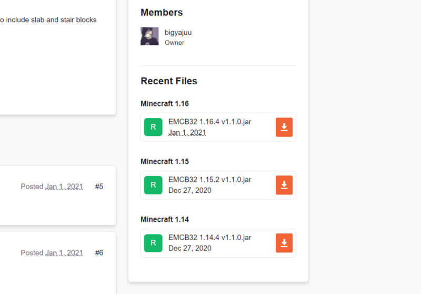Open the EMCB32 1.14.4 v1.1.0.jar file link

209,238
